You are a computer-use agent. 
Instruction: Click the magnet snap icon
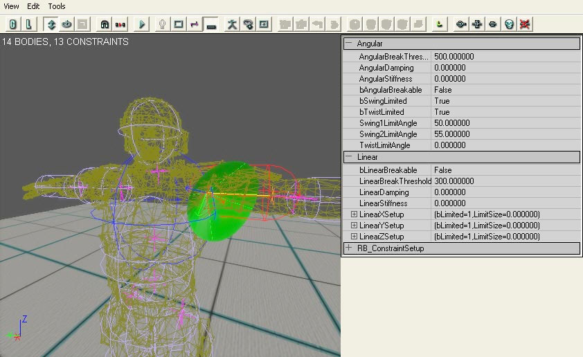tap(105, 24)
